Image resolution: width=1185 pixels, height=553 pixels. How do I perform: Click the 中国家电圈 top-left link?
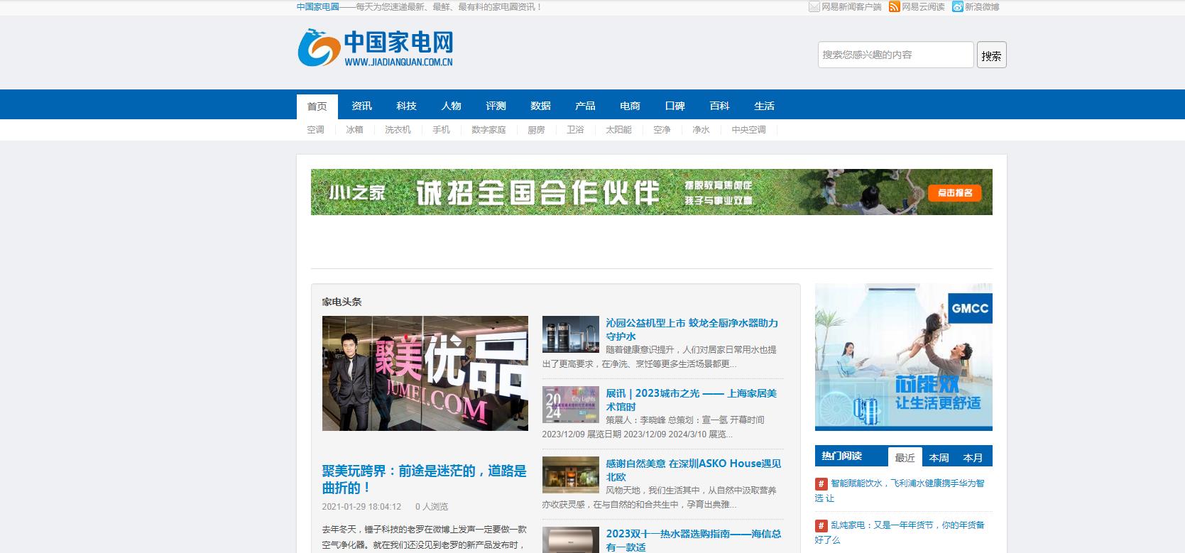(318, 7)
